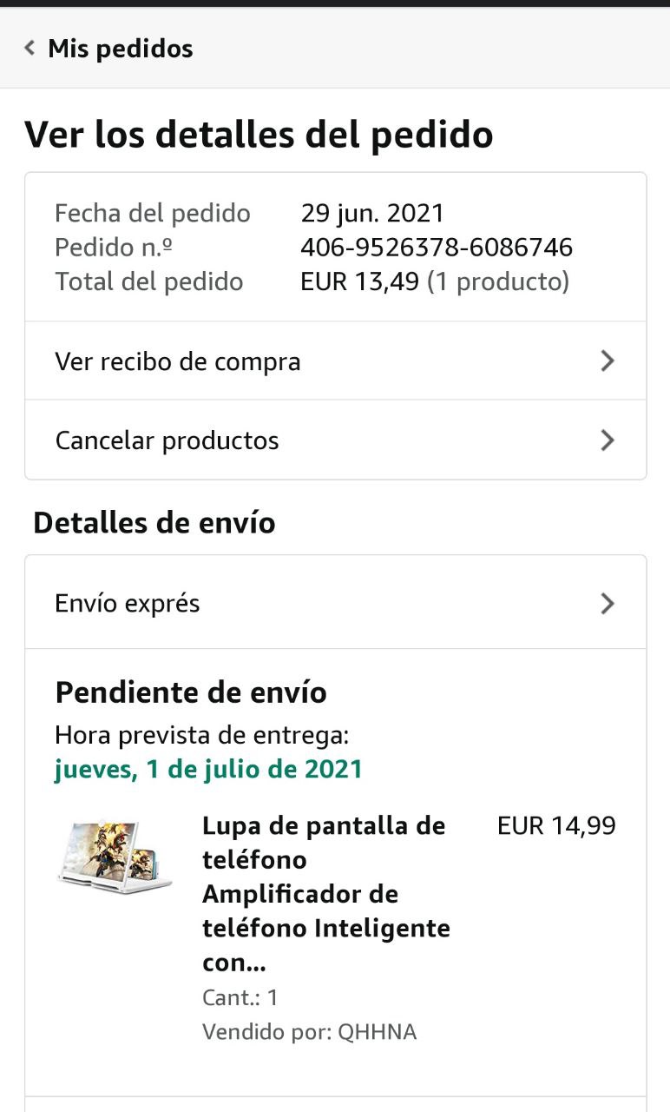Open the phone screen magnifier product thumbnail
Viewport: 670px width, 1112px height.
coord(114,856)
